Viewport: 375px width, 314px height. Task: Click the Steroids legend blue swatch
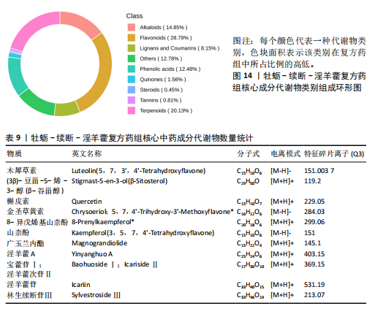[x=132, y=90]
